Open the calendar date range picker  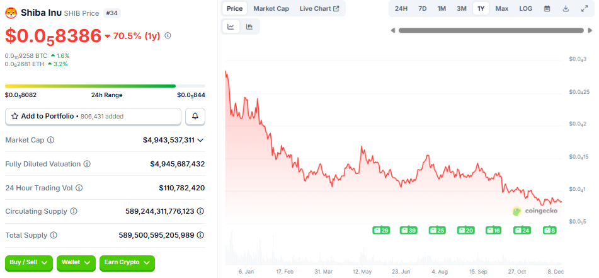click(x=547, y=8)
